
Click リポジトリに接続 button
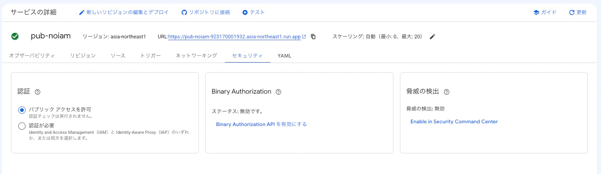click(x=206, y=12)
